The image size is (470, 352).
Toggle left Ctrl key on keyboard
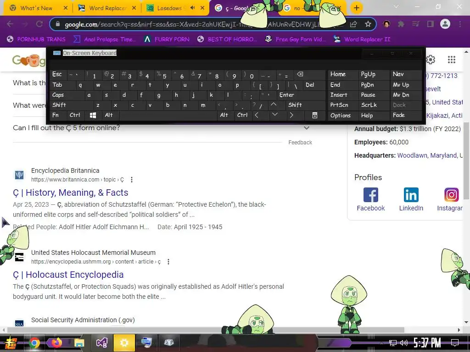point(75,115)
